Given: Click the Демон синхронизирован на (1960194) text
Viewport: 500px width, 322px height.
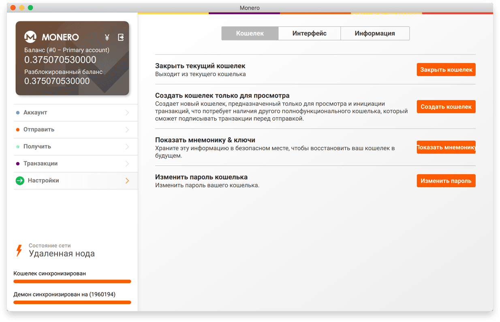Looking at the screenshot, I should pos(64,294).
